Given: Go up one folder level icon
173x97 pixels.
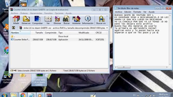Looking at the screenshot, I should (x=14, y=28).
